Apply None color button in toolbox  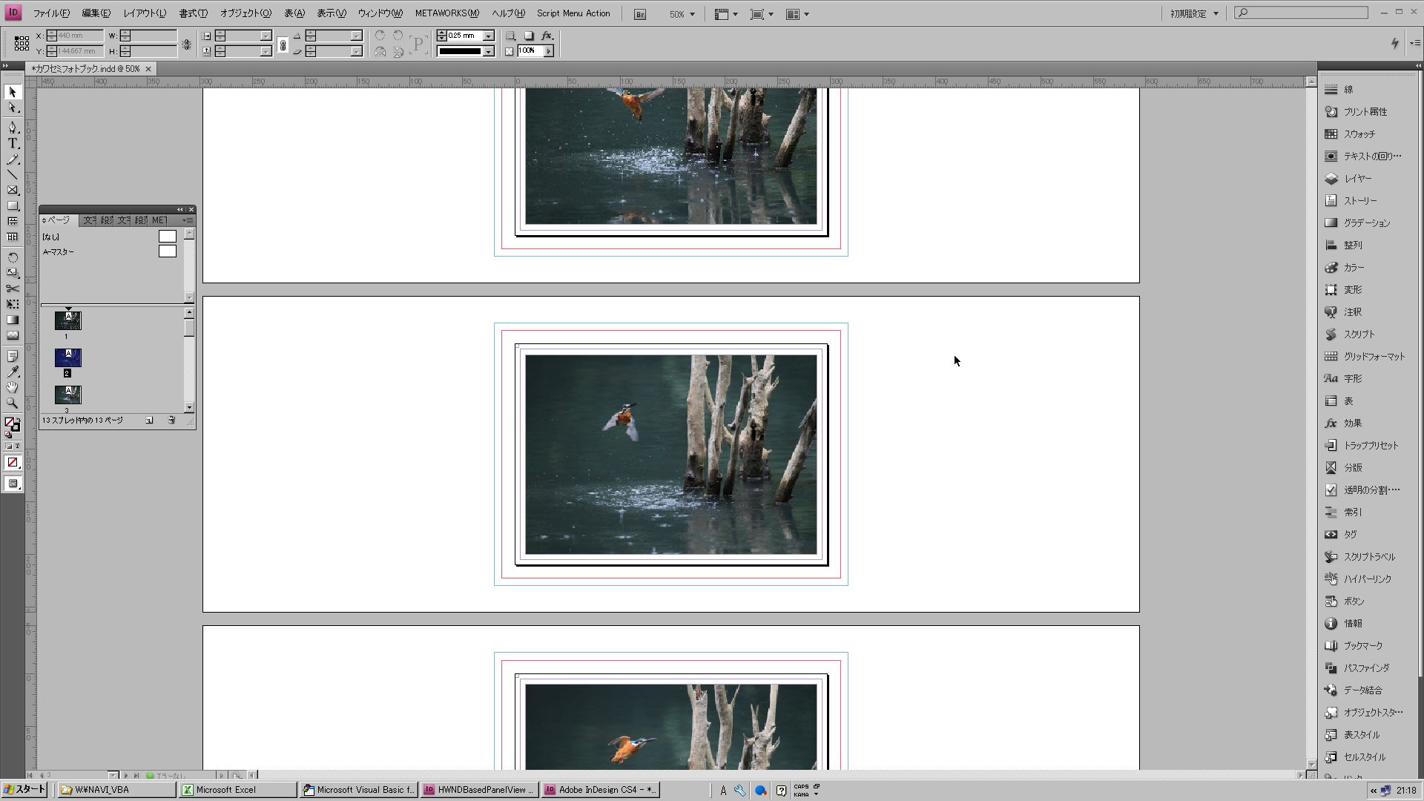(13, 463)
